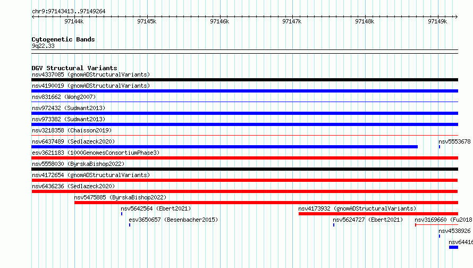
Task: Click the ruler's left arrowhead
Action: tap(33, 16)
